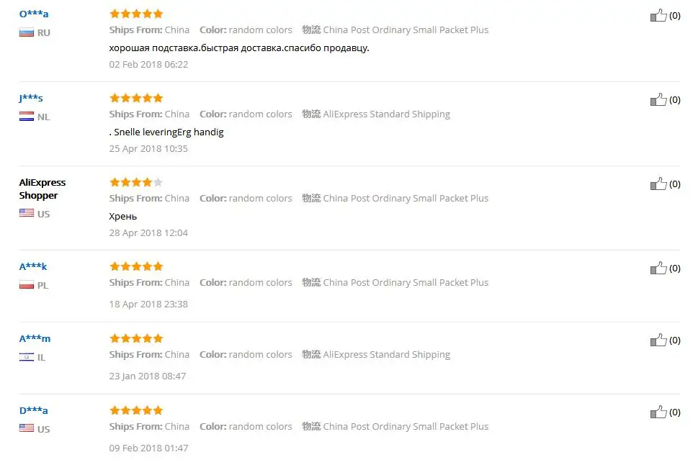Screen dimensions: 698x465
Task: Like the review from A***m in IL
Action: coord(658,340)
